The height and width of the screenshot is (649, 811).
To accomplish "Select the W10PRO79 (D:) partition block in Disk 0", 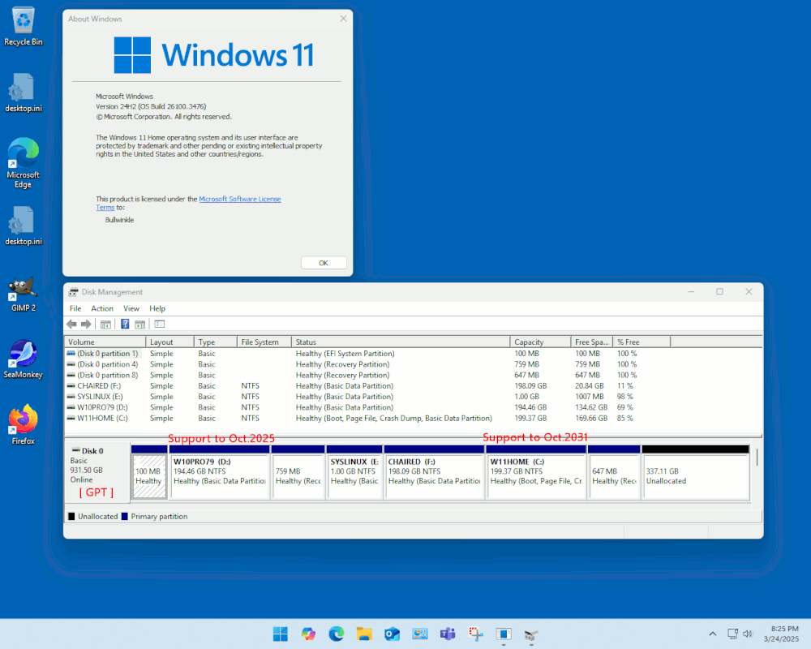I will coord(219,472).
